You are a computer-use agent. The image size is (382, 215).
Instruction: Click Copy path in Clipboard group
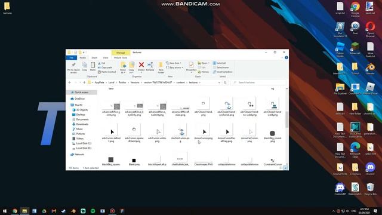(105, 67)
